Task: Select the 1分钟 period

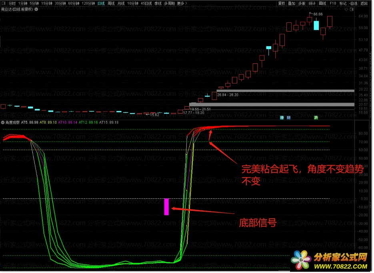Action: (x=23, y=3)
